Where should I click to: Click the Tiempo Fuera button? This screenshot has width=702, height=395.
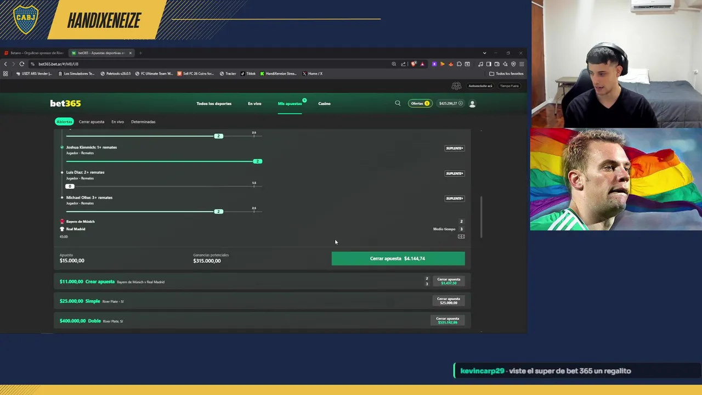click(509, 86)
